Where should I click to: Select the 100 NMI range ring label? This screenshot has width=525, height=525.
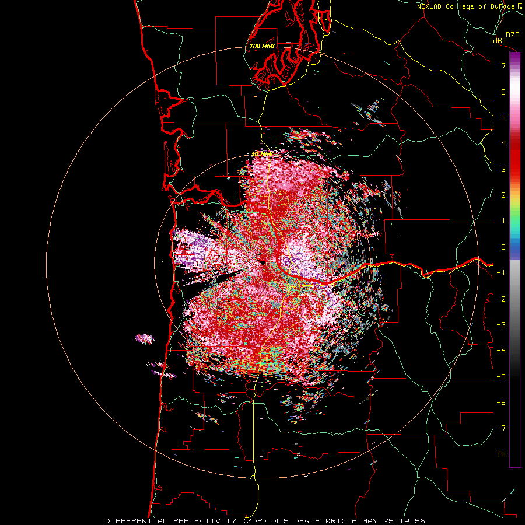point(262,46)
